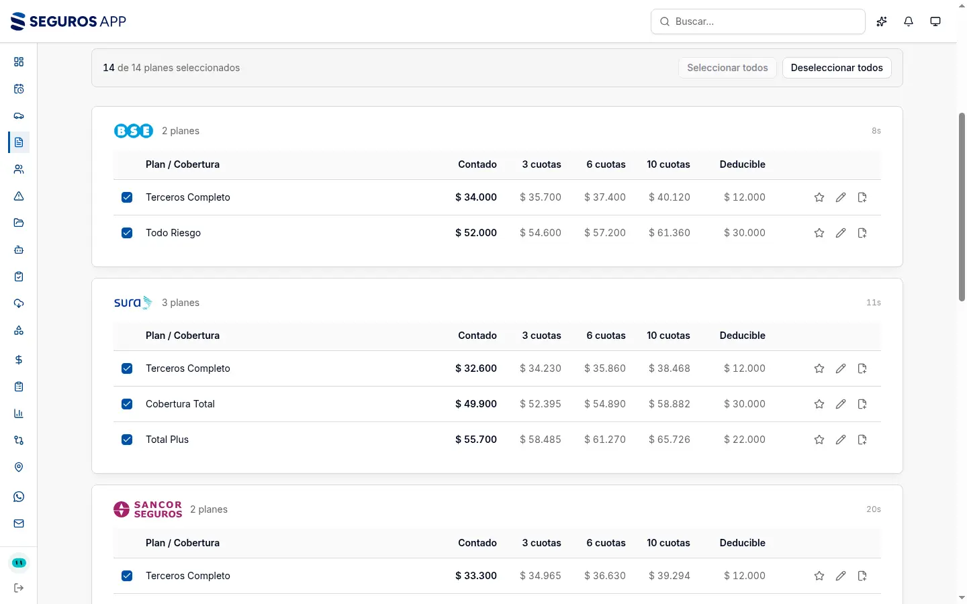Star the Sancor Terceros Completo plan
Screen dimensions: 967x604
[819, 576]
